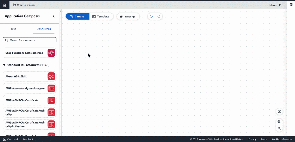Open the chat feedback icon top right

[x=291, y=5]
